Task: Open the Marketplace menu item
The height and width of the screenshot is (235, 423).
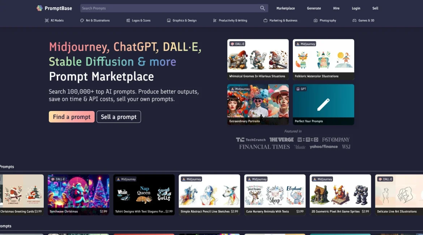Action: click(285, 8)
